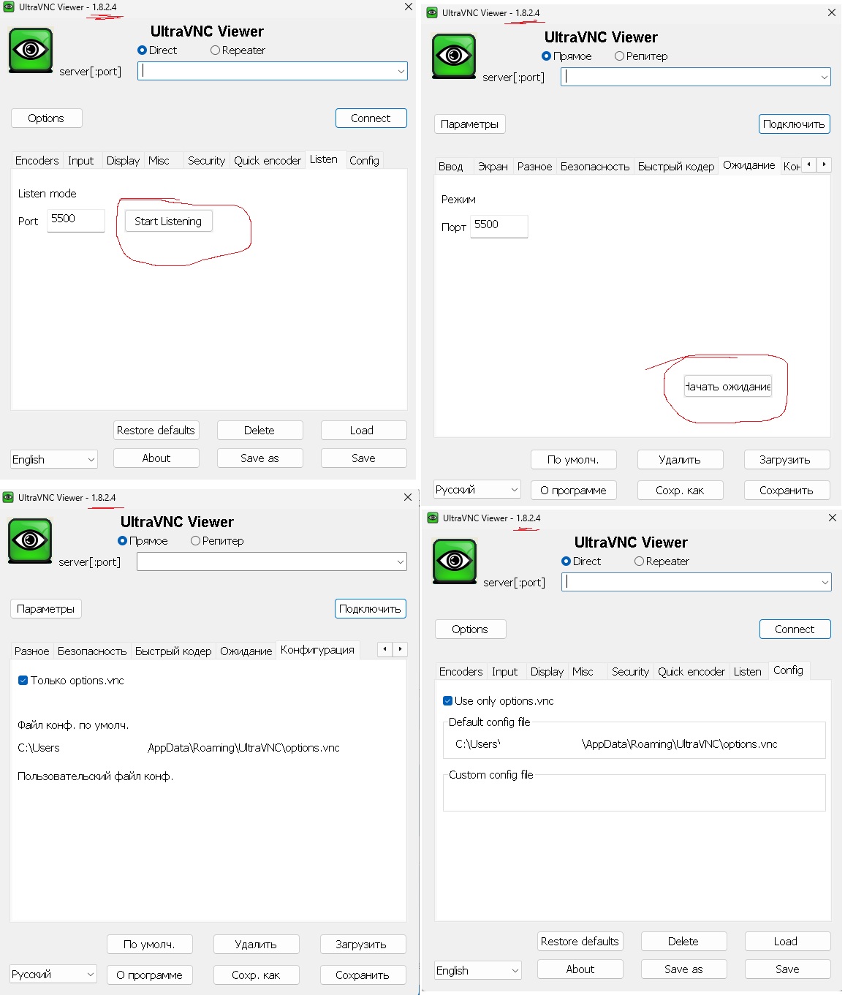Click the Начать ожидание button
The image size is (845, 995).
tap(728, 387)
